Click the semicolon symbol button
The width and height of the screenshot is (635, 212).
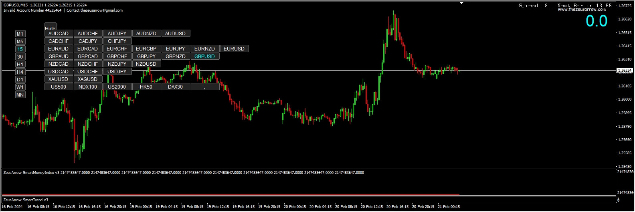pos(205,87)
